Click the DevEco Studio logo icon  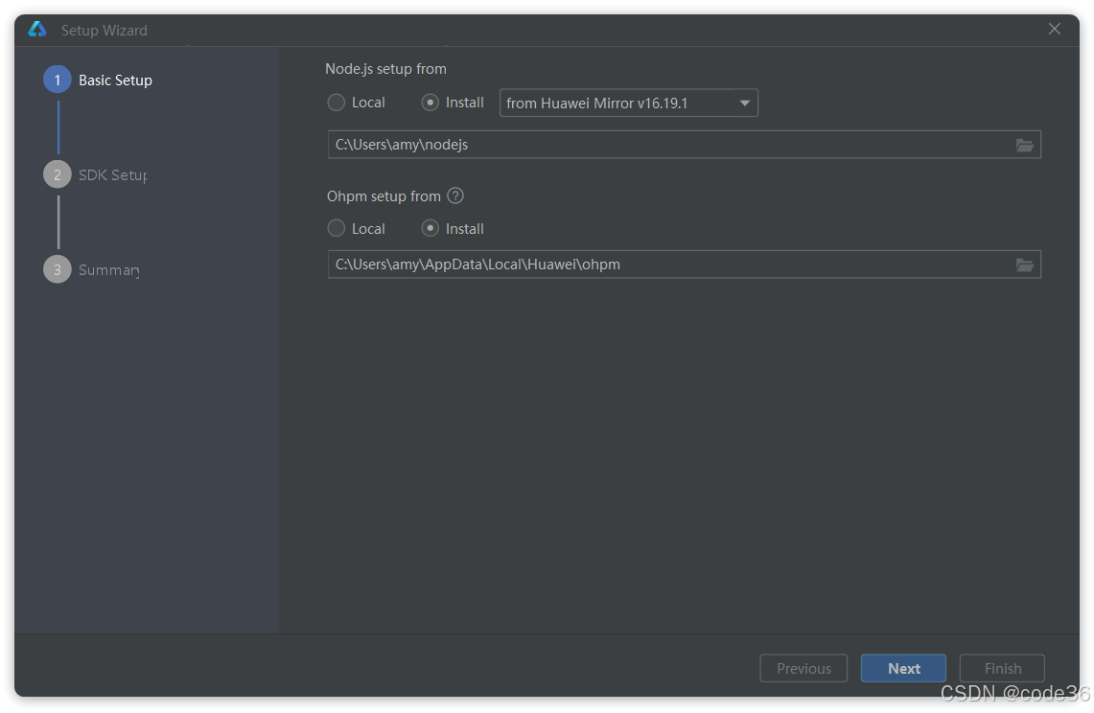coord(37,30)
